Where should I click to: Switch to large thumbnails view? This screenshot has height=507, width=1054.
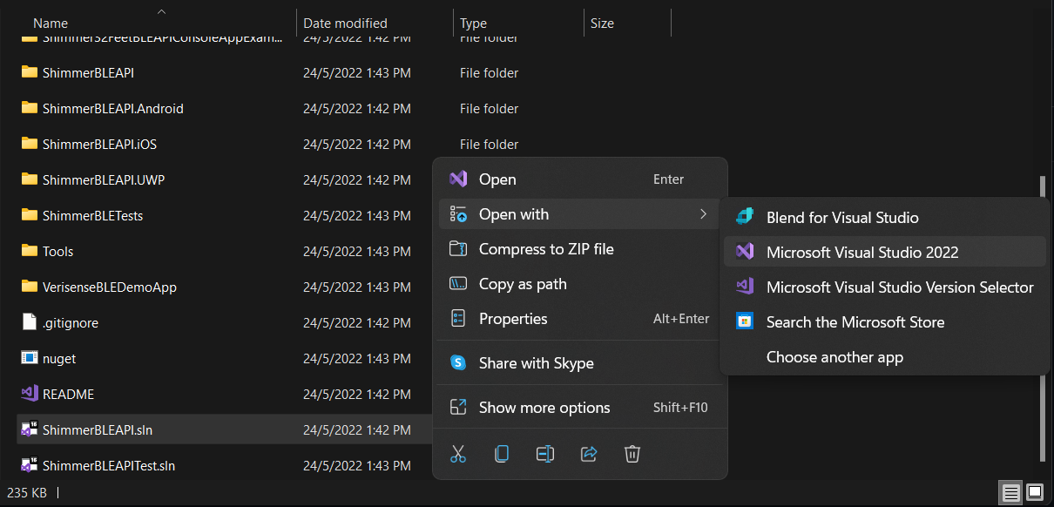[x=1035, y=492]
